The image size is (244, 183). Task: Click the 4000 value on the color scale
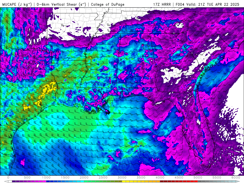160,178
